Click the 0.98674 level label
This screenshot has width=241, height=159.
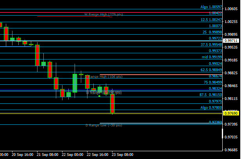[x=215, y=76]
